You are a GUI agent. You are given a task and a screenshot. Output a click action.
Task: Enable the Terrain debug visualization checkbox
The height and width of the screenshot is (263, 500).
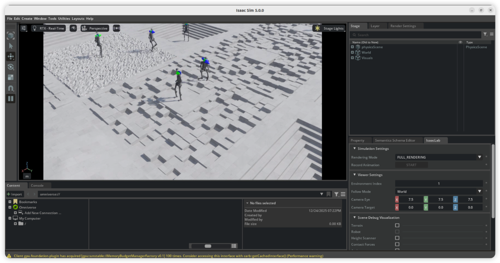[x=397, y=225]
